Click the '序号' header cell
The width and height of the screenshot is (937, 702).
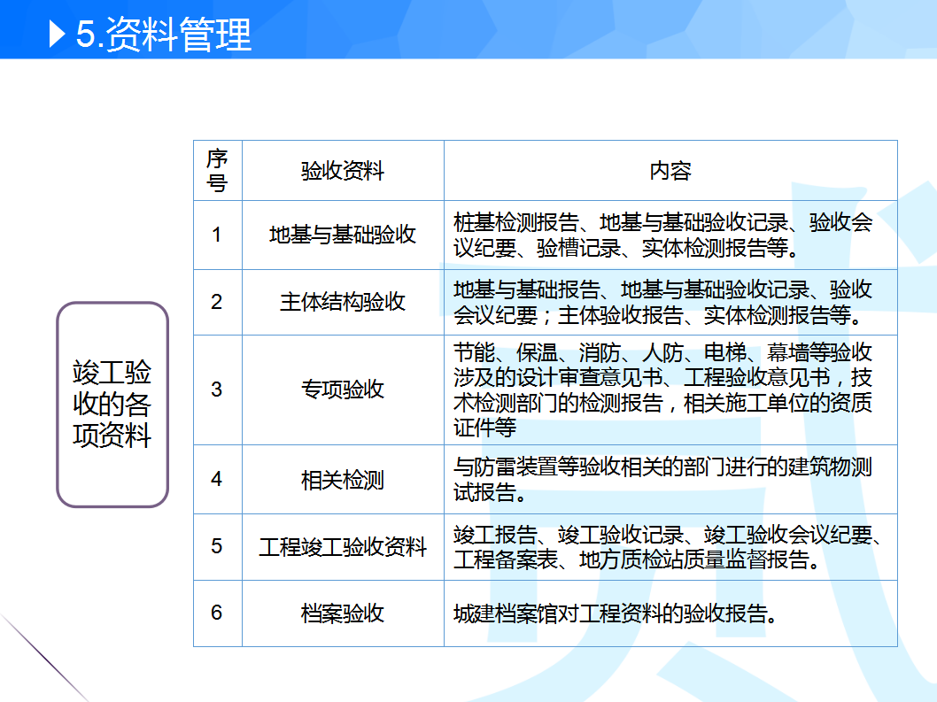(x=218, y=171)
